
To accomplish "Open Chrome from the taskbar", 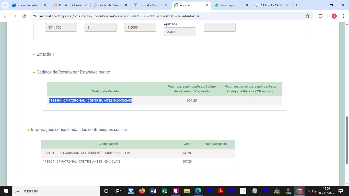I will (x=299, y=191).
